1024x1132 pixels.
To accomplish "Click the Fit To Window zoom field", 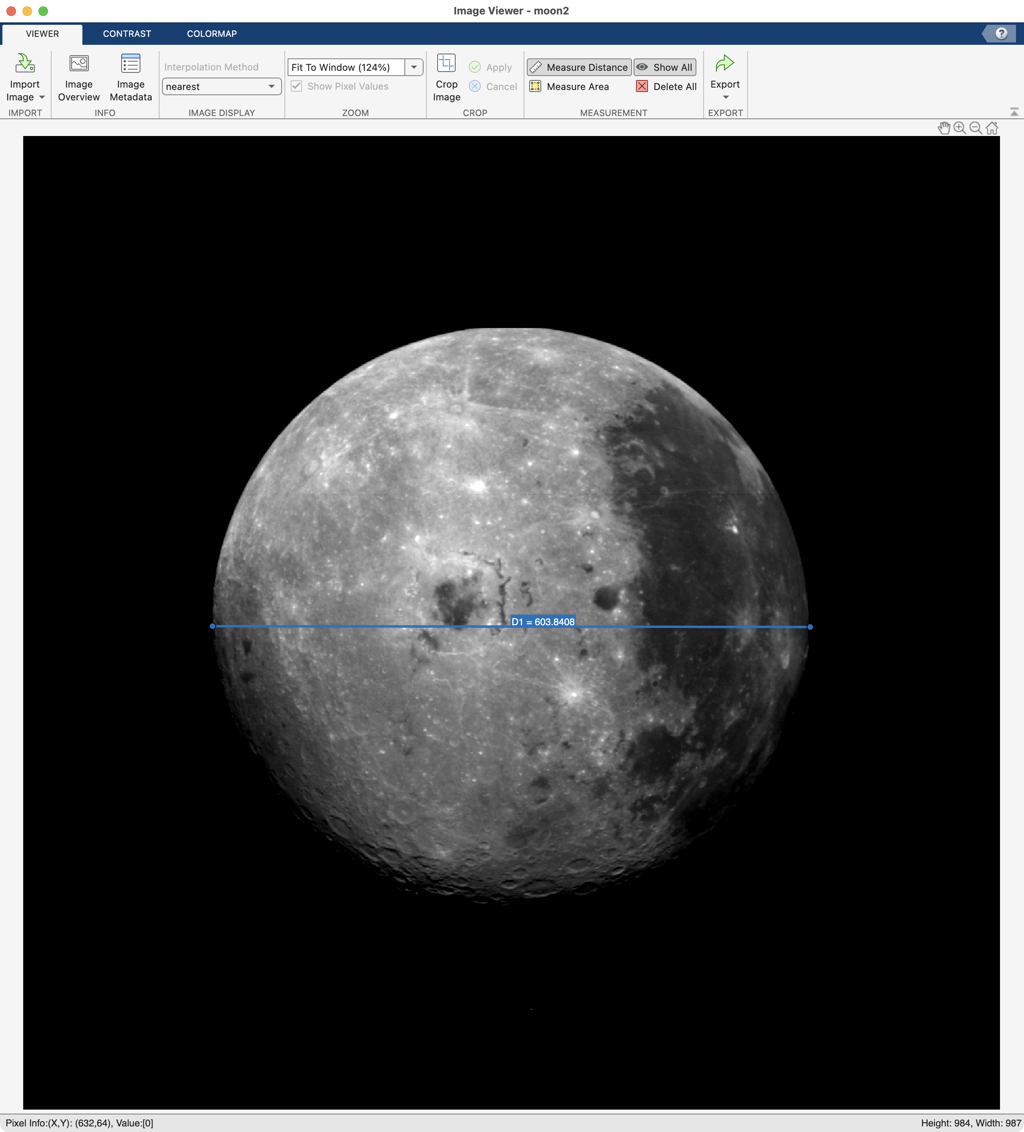I will [x=346, y=67].
